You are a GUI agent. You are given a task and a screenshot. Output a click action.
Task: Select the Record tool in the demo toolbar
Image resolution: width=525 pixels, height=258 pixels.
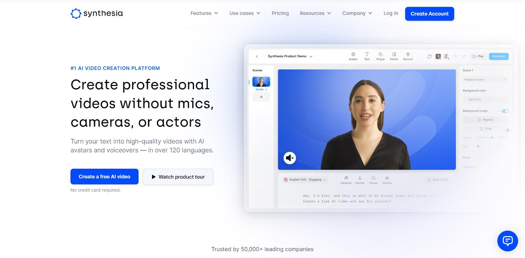408,56
